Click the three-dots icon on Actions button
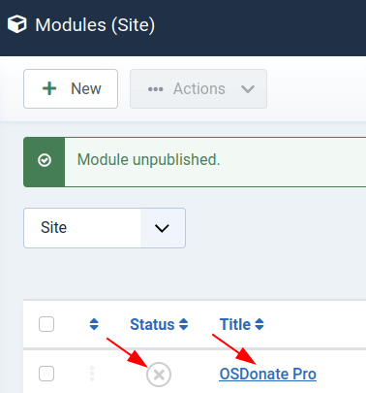The image size is (366, 393). (x=156, y=89)
